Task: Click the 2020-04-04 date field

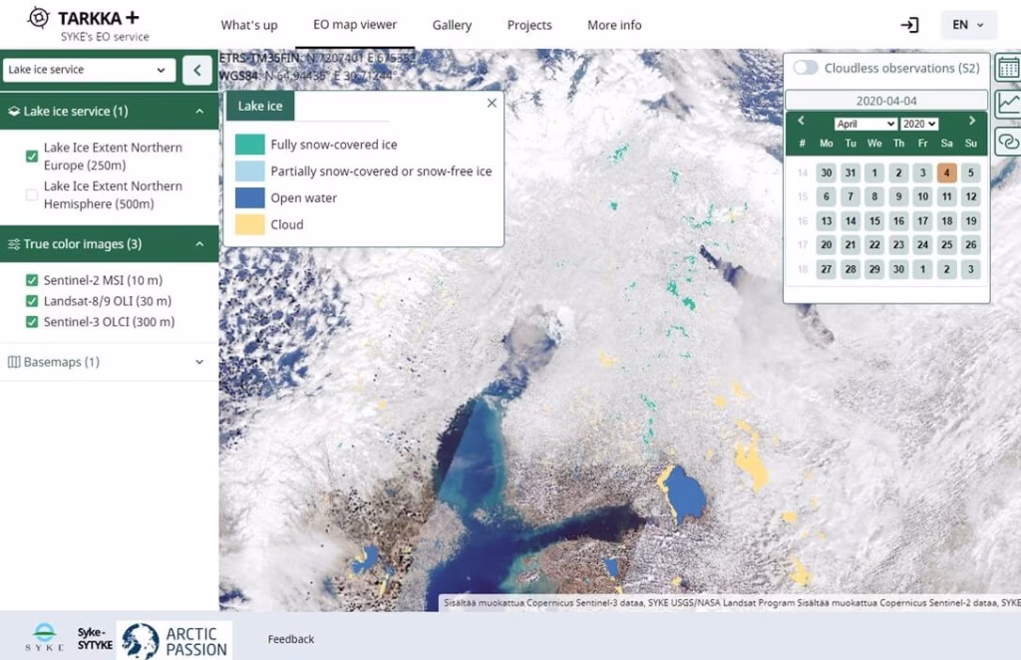Action: click(x=886, y=101)
